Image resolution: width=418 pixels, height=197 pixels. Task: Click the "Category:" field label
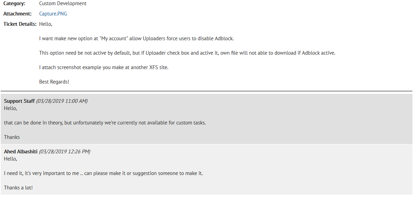point(14,4)
